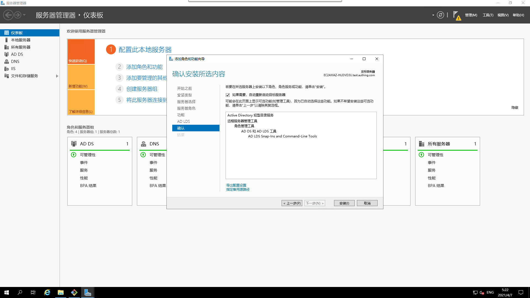
Task: Click the refresh dashboard icon
Action: coord(441,15)
